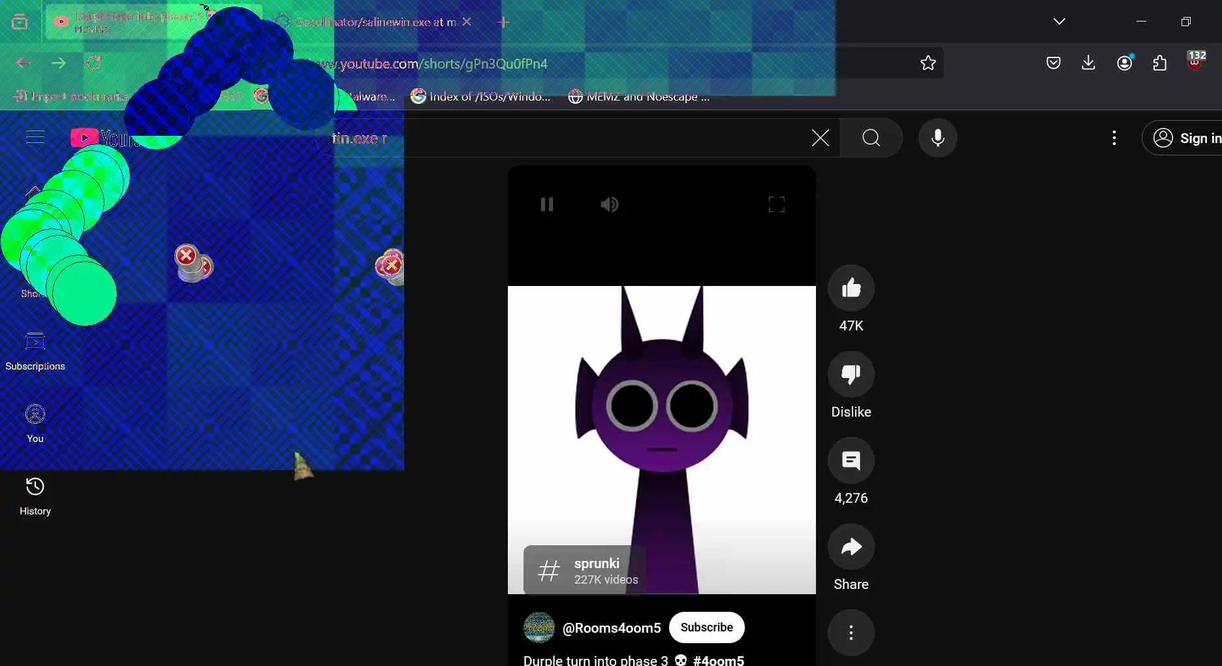The width and height of the screenshot is (1222, 666).
Task: Open the comments for this Short
Action: [851, 460]
